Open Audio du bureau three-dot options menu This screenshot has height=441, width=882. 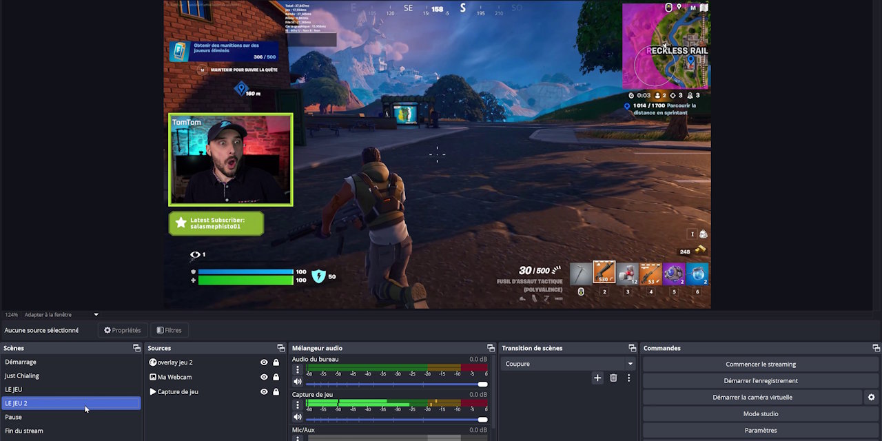[x=298, y=370]
